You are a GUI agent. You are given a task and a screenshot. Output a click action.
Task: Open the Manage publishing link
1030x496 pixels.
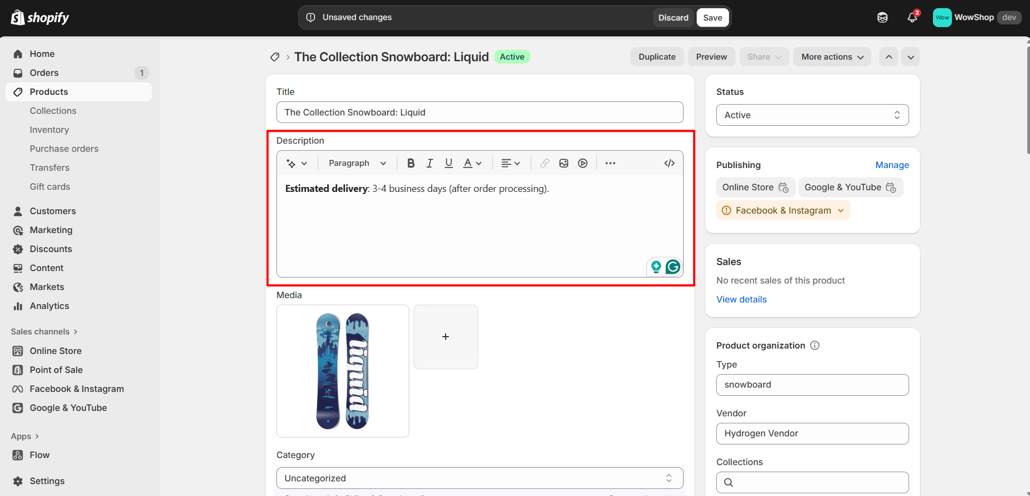coord(892,165)
